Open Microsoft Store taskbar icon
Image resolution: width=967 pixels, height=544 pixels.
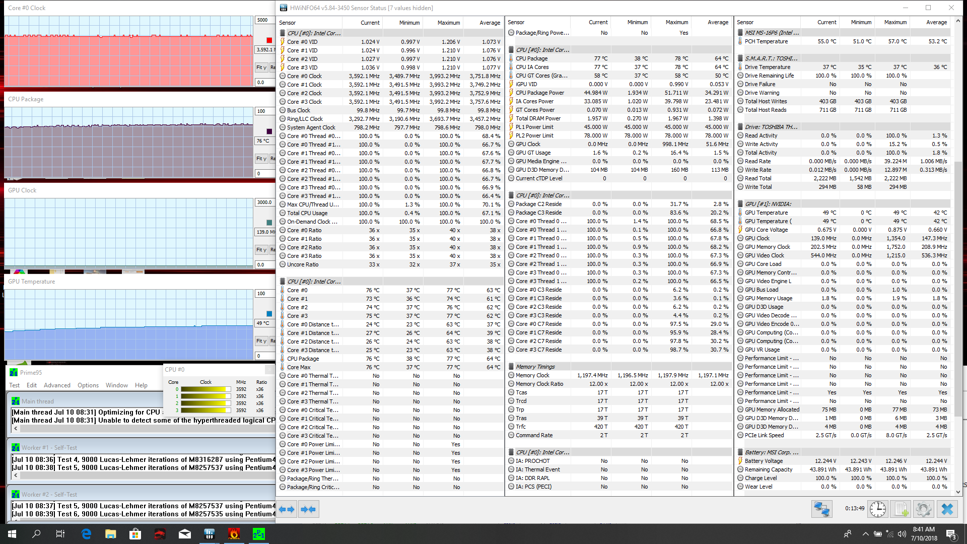[x=135, y=534]
